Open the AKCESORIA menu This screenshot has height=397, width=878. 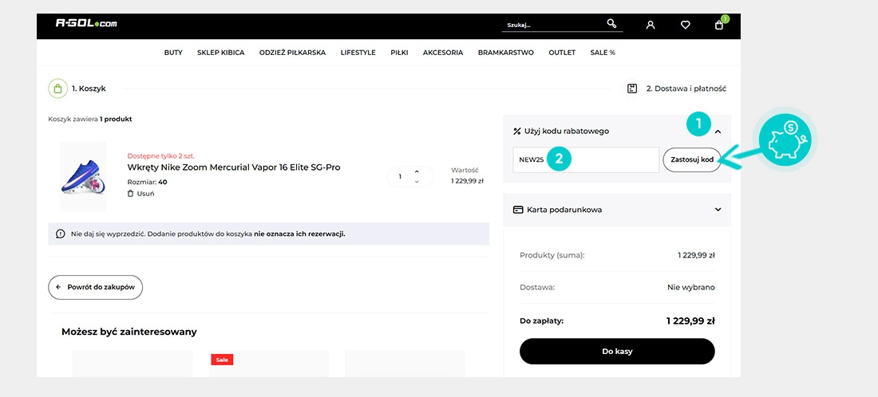point(443,53)
